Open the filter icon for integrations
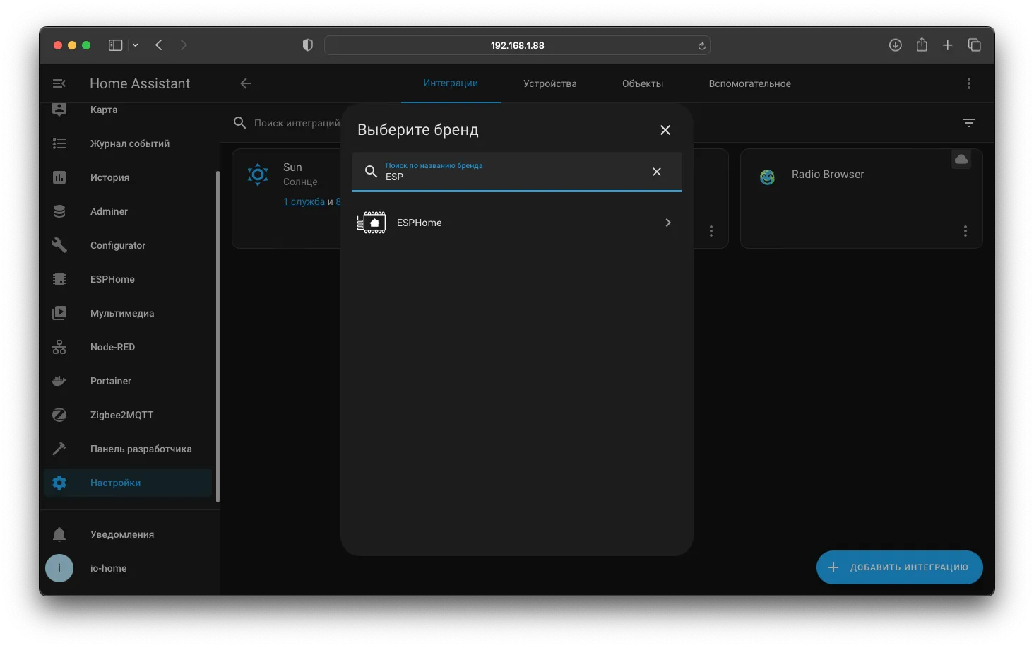The width and height of the screenshot is (1034, 648). [x=969, y=123]
